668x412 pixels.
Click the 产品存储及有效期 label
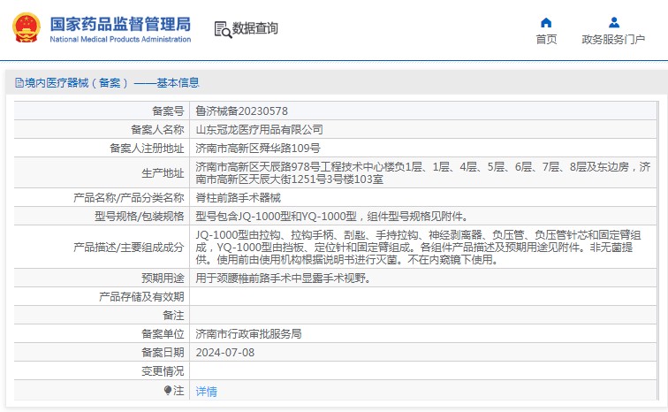point(141,297)
